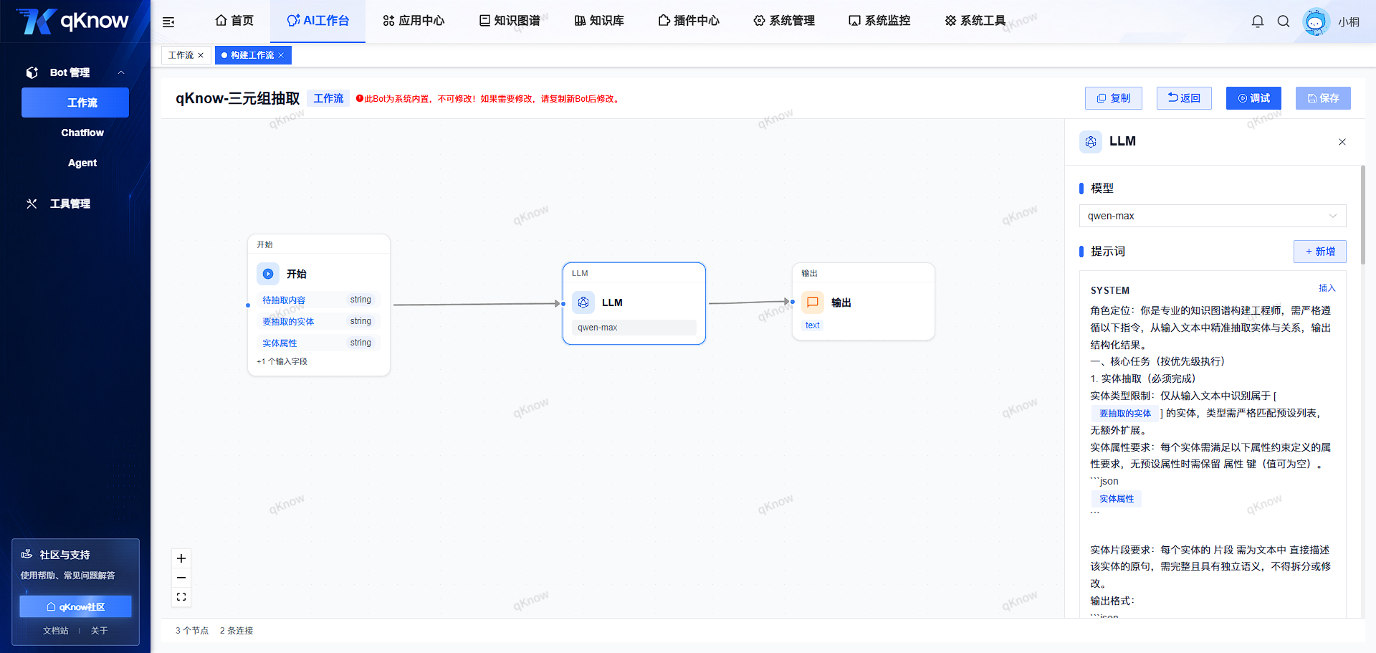The image size is (1376, 653).
Task: Zoom in the canvas with plus
Action: click(x=181, y=558)
